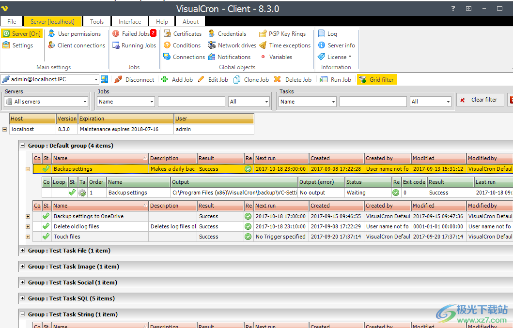Open the PGP Key Rings icon
Image resolution: width=513 pixels, height=328 pixels.
coord(263,33)
